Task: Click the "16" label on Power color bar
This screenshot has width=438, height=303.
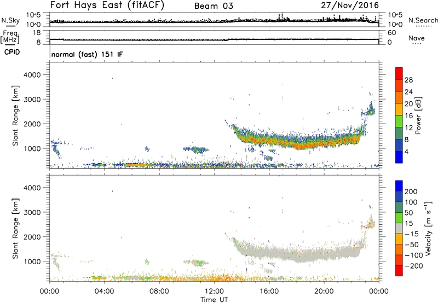Action: [408, 116]
